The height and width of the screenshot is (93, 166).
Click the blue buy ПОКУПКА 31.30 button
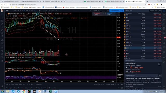[111, 14]
